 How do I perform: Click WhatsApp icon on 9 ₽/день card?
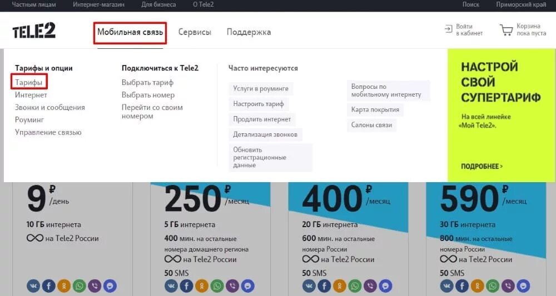tap(79, 286)
